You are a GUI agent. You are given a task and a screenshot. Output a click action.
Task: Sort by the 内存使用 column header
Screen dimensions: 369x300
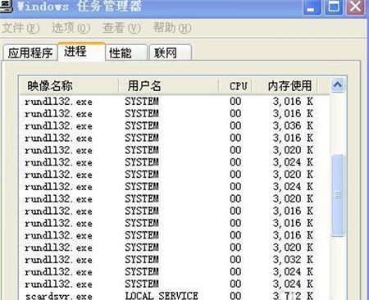(x=284, y=86)
